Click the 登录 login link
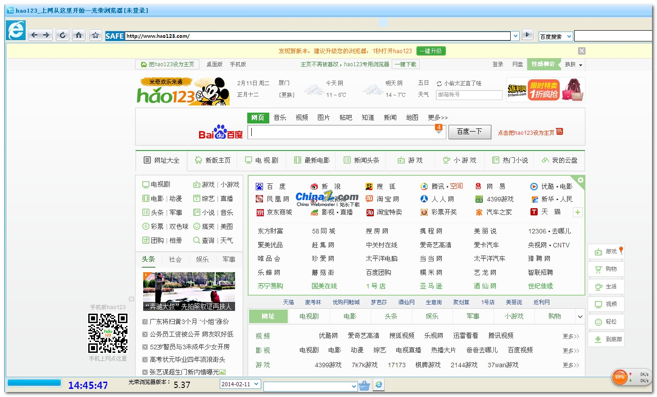The image size is (657, 397). pyautogui.click(x=498, y=64)
